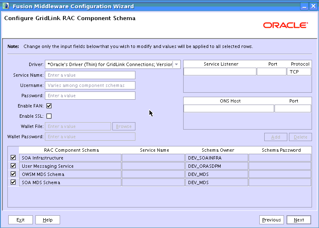319x228 pixels.
Task: Click the Schema Password column header
Action: 281,150
